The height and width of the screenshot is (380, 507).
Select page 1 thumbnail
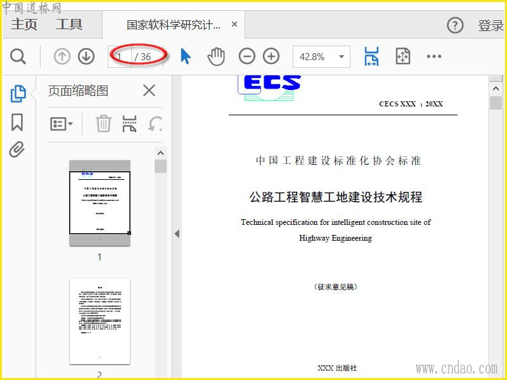[99, 203]
